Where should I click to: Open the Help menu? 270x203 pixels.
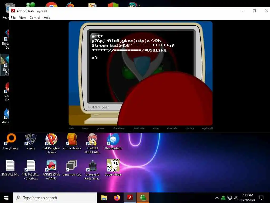pos(47,18)
